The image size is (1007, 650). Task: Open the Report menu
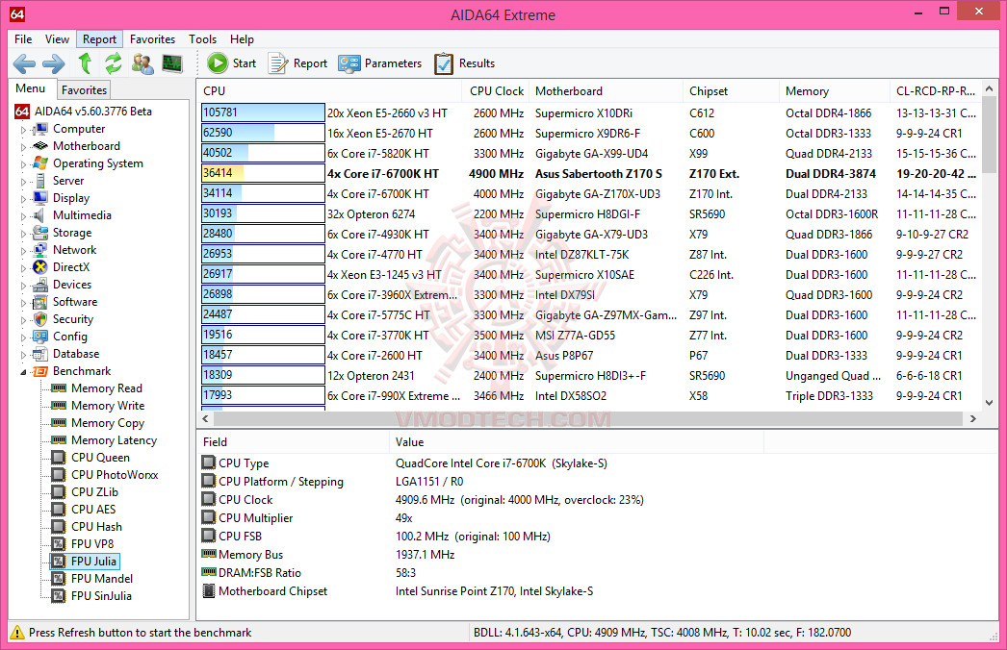(x=99, y=39)
